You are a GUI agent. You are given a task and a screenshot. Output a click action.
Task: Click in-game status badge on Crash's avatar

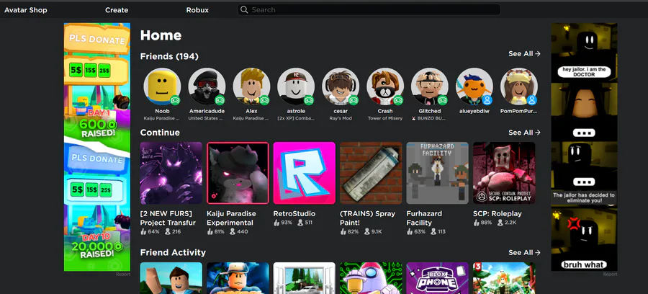pyautogui.click(x=398, y=99)
